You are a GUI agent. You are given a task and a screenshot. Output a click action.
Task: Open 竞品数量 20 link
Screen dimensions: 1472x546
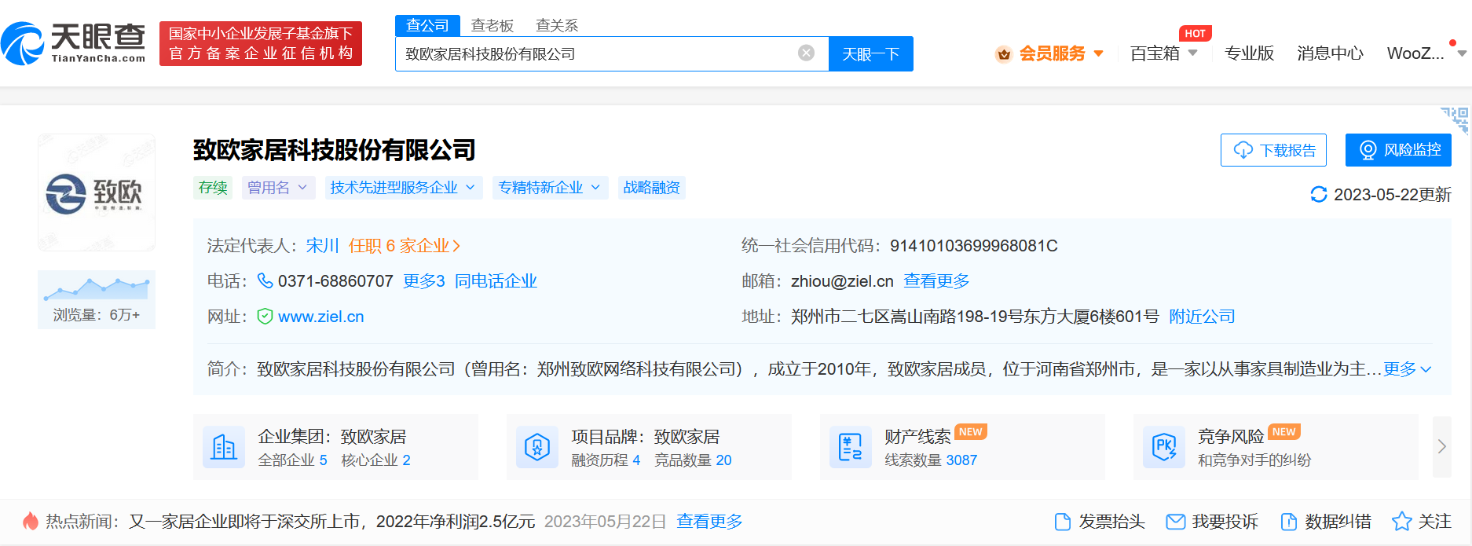tap(693, 460)
